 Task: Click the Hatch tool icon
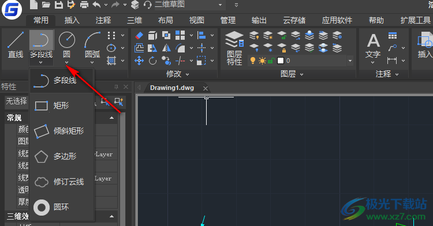pos(111,61)
